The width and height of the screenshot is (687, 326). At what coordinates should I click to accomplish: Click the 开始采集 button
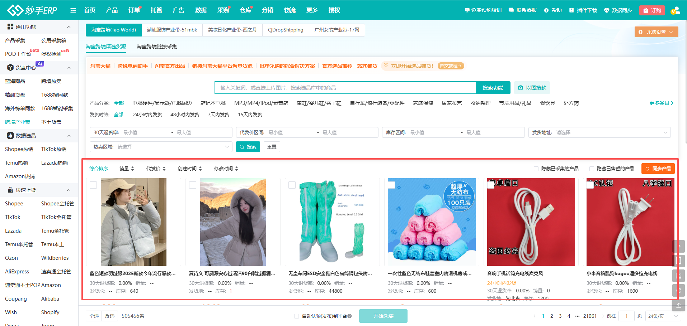tap(383, 316)
